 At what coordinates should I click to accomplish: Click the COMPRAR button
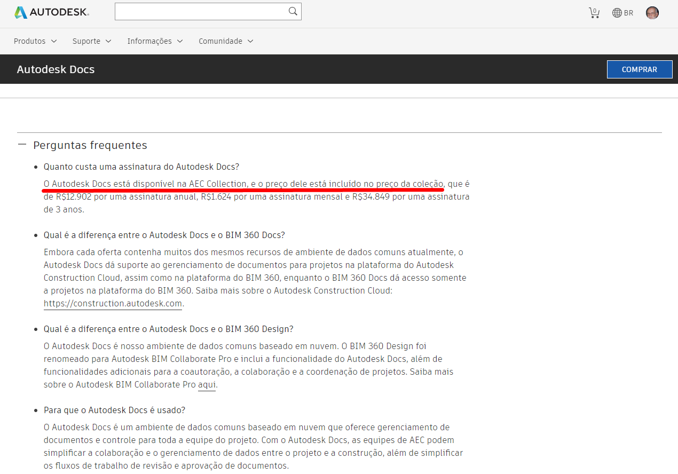pyautogui.click(x=639, y=69)
